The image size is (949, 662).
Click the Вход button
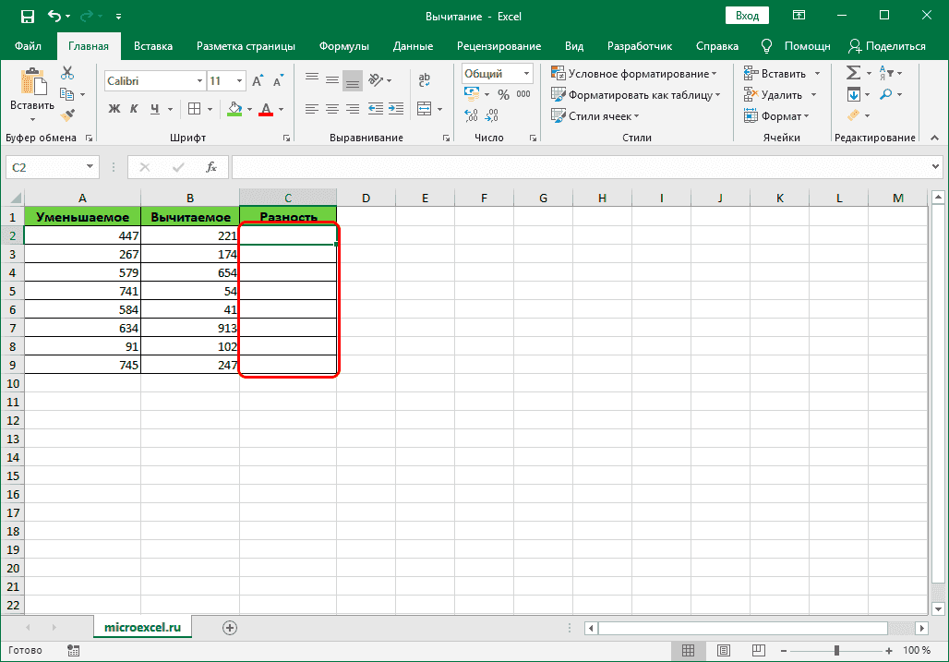[747, 15]
